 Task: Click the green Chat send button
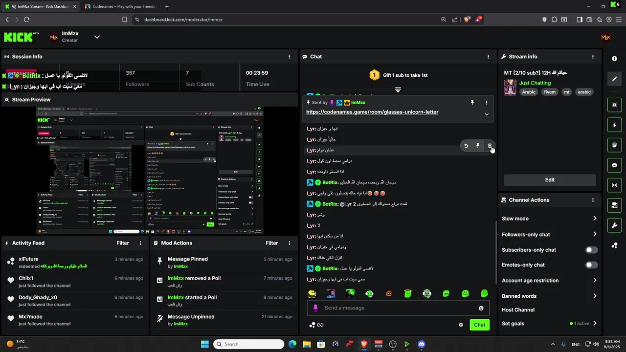click(x=480, y=325)
